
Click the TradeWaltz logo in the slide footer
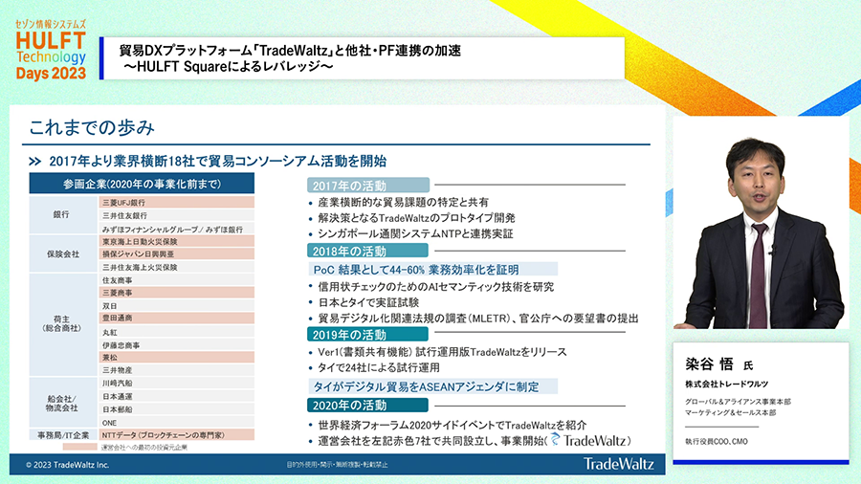tap(619, 464)
